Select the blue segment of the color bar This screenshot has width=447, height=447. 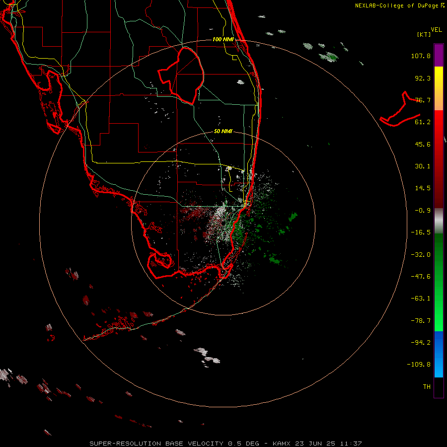pyautogui.click(x=439, y=354)
